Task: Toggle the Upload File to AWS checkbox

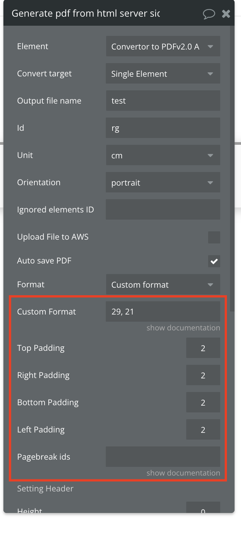Action: [214, 237]
